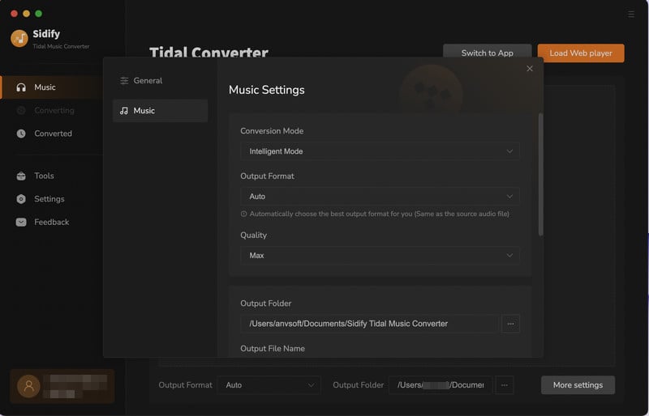649x416 pixels.
Task: Open the Converted list in the sidebar
Action: pos(51,134)
